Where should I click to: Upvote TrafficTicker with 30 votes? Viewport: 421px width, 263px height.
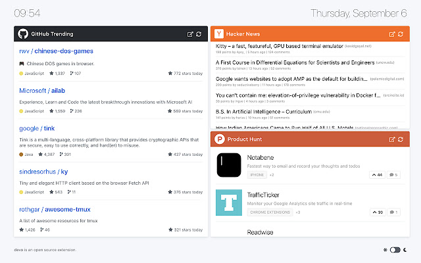point(377,212)
